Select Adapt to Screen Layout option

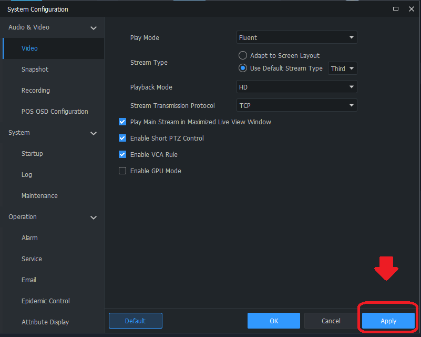pos(241,55)
